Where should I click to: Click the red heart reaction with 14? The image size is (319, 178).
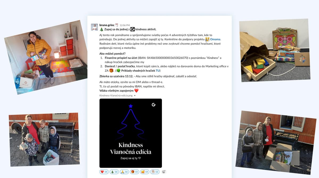point(104,172)
